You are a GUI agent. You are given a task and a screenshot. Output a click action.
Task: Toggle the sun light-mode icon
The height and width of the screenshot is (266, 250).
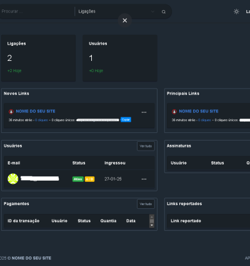click(x=236, y=11)
